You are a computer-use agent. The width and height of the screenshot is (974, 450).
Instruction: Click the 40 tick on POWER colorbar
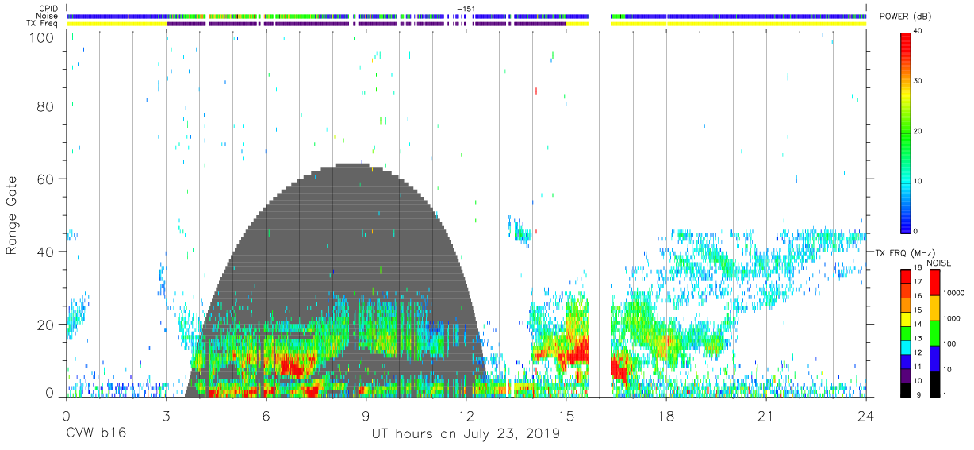(918, 32)
